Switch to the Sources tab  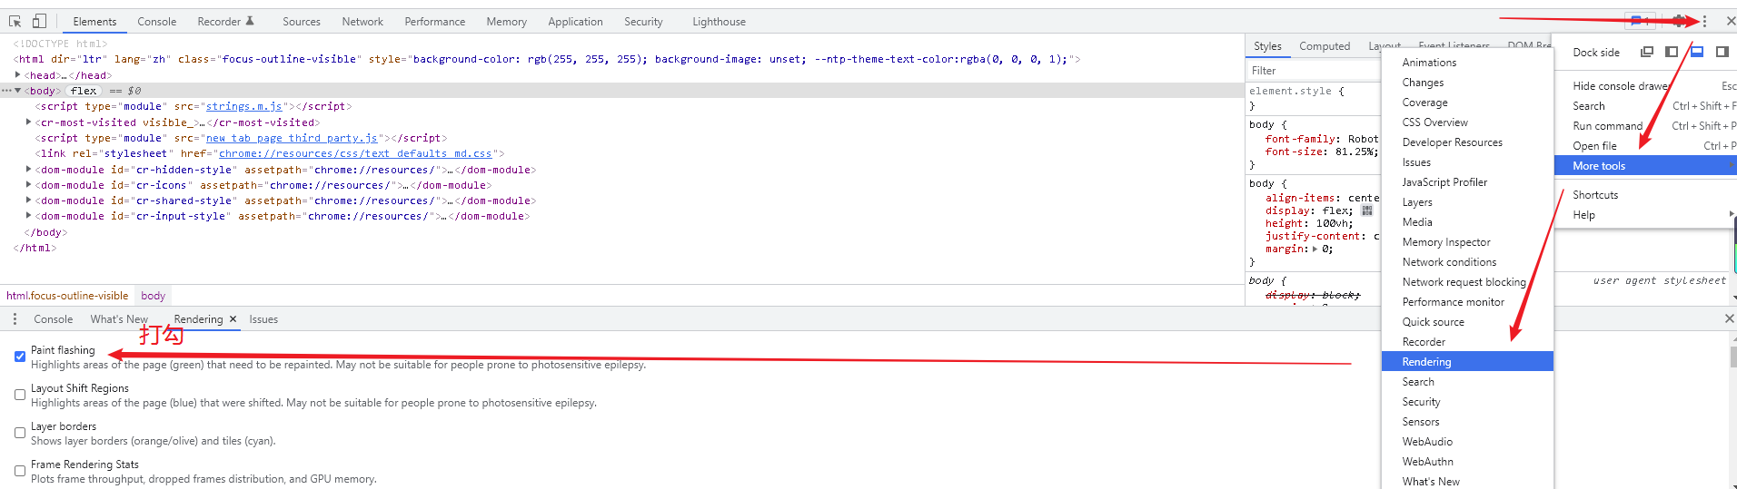302,22
